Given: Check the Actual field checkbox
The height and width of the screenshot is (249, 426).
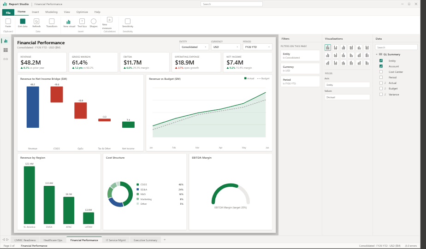Looking at the screenshot, I should (x=381, y=83).
